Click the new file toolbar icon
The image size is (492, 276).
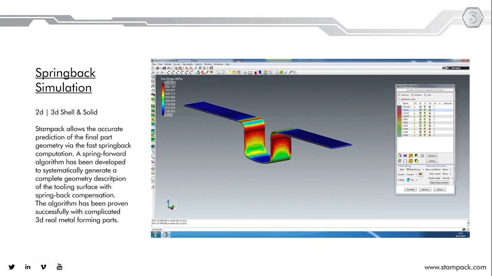tap(153, 68)
